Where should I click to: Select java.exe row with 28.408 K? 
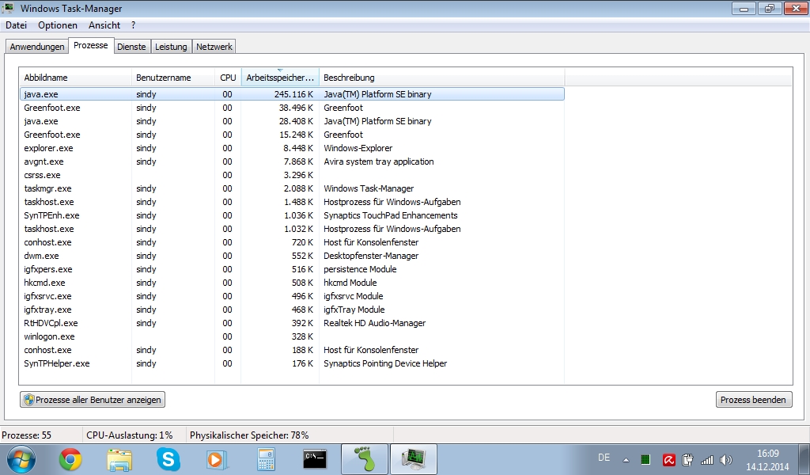[x=292, y=121]
